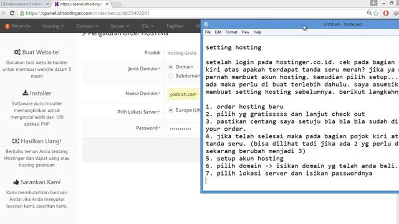The width and height of the screenshot is (399, 224).
Task: Click the browser reload icon
Action: point(12,13)
